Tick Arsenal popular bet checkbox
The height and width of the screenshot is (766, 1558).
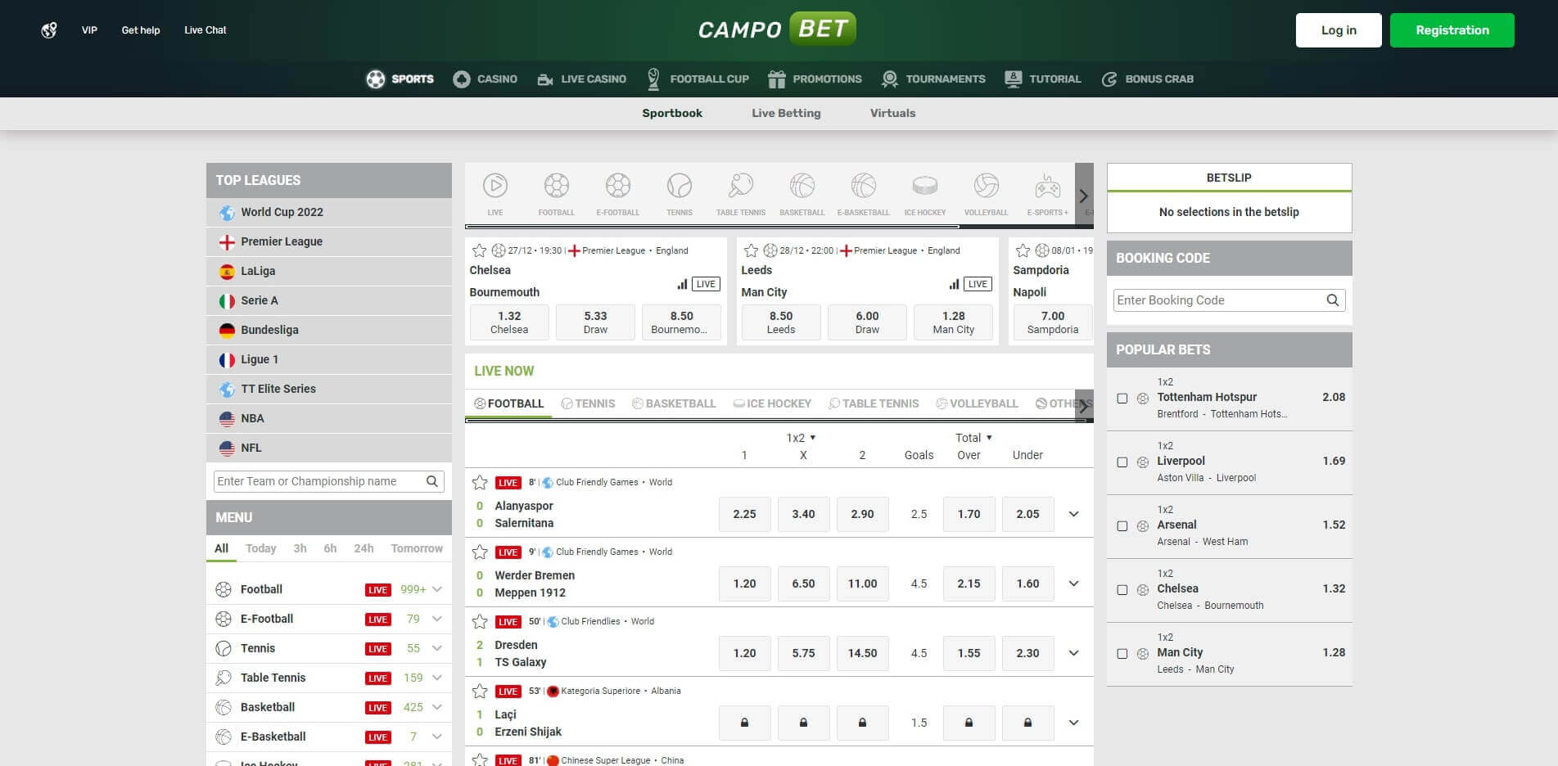click(x=1122, y=526)
